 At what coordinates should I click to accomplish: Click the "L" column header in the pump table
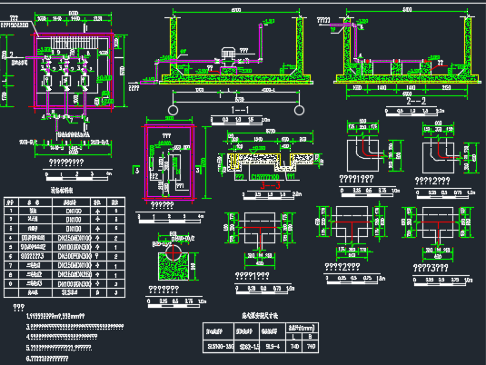point(293,337)
